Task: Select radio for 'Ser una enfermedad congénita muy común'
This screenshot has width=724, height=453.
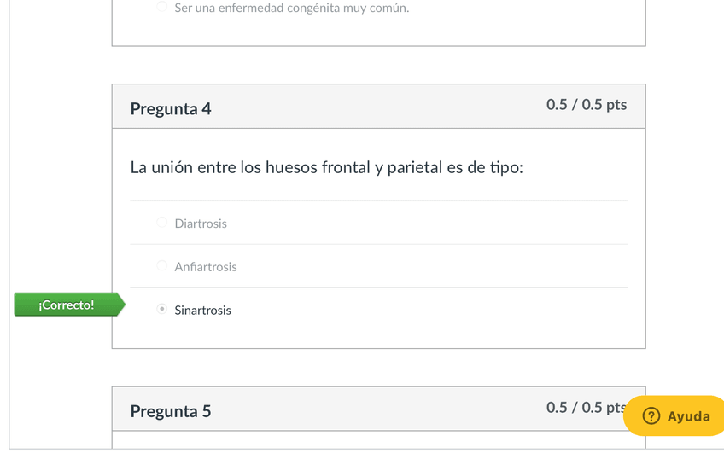Action: (162, 8)
